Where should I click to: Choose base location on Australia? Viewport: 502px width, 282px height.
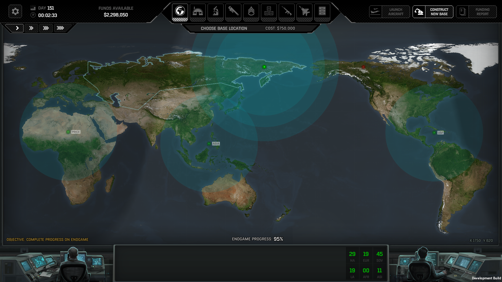229,192
